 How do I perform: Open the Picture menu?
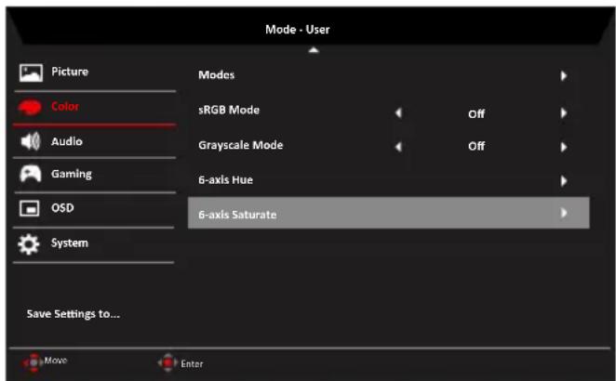[70, 72]
